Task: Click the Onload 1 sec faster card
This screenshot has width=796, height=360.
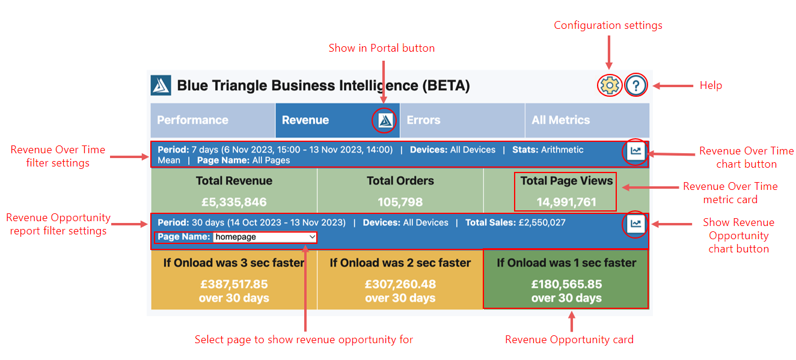Action: [x=566, y=279]
